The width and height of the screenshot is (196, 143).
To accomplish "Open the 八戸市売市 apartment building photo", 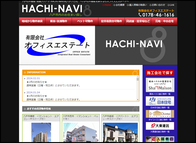I will [81, 132].
